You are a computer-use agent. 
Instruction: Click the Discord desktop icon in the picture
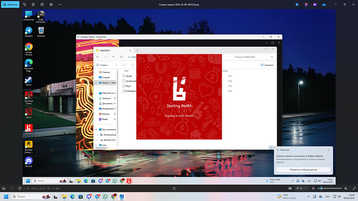coord(29,162)
